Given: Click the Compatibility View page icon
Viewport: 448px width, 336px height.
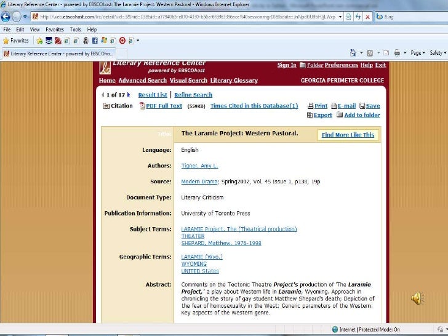Looking at the screenshot, I should 348,17.
